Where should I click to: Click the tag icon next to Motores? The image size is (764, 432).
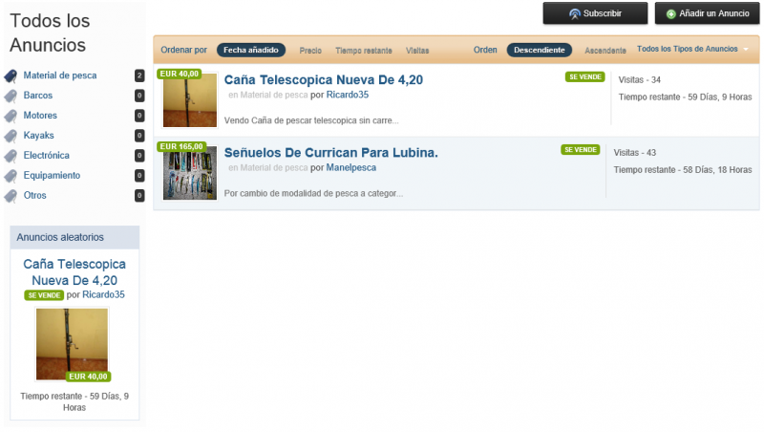point(11,116)
